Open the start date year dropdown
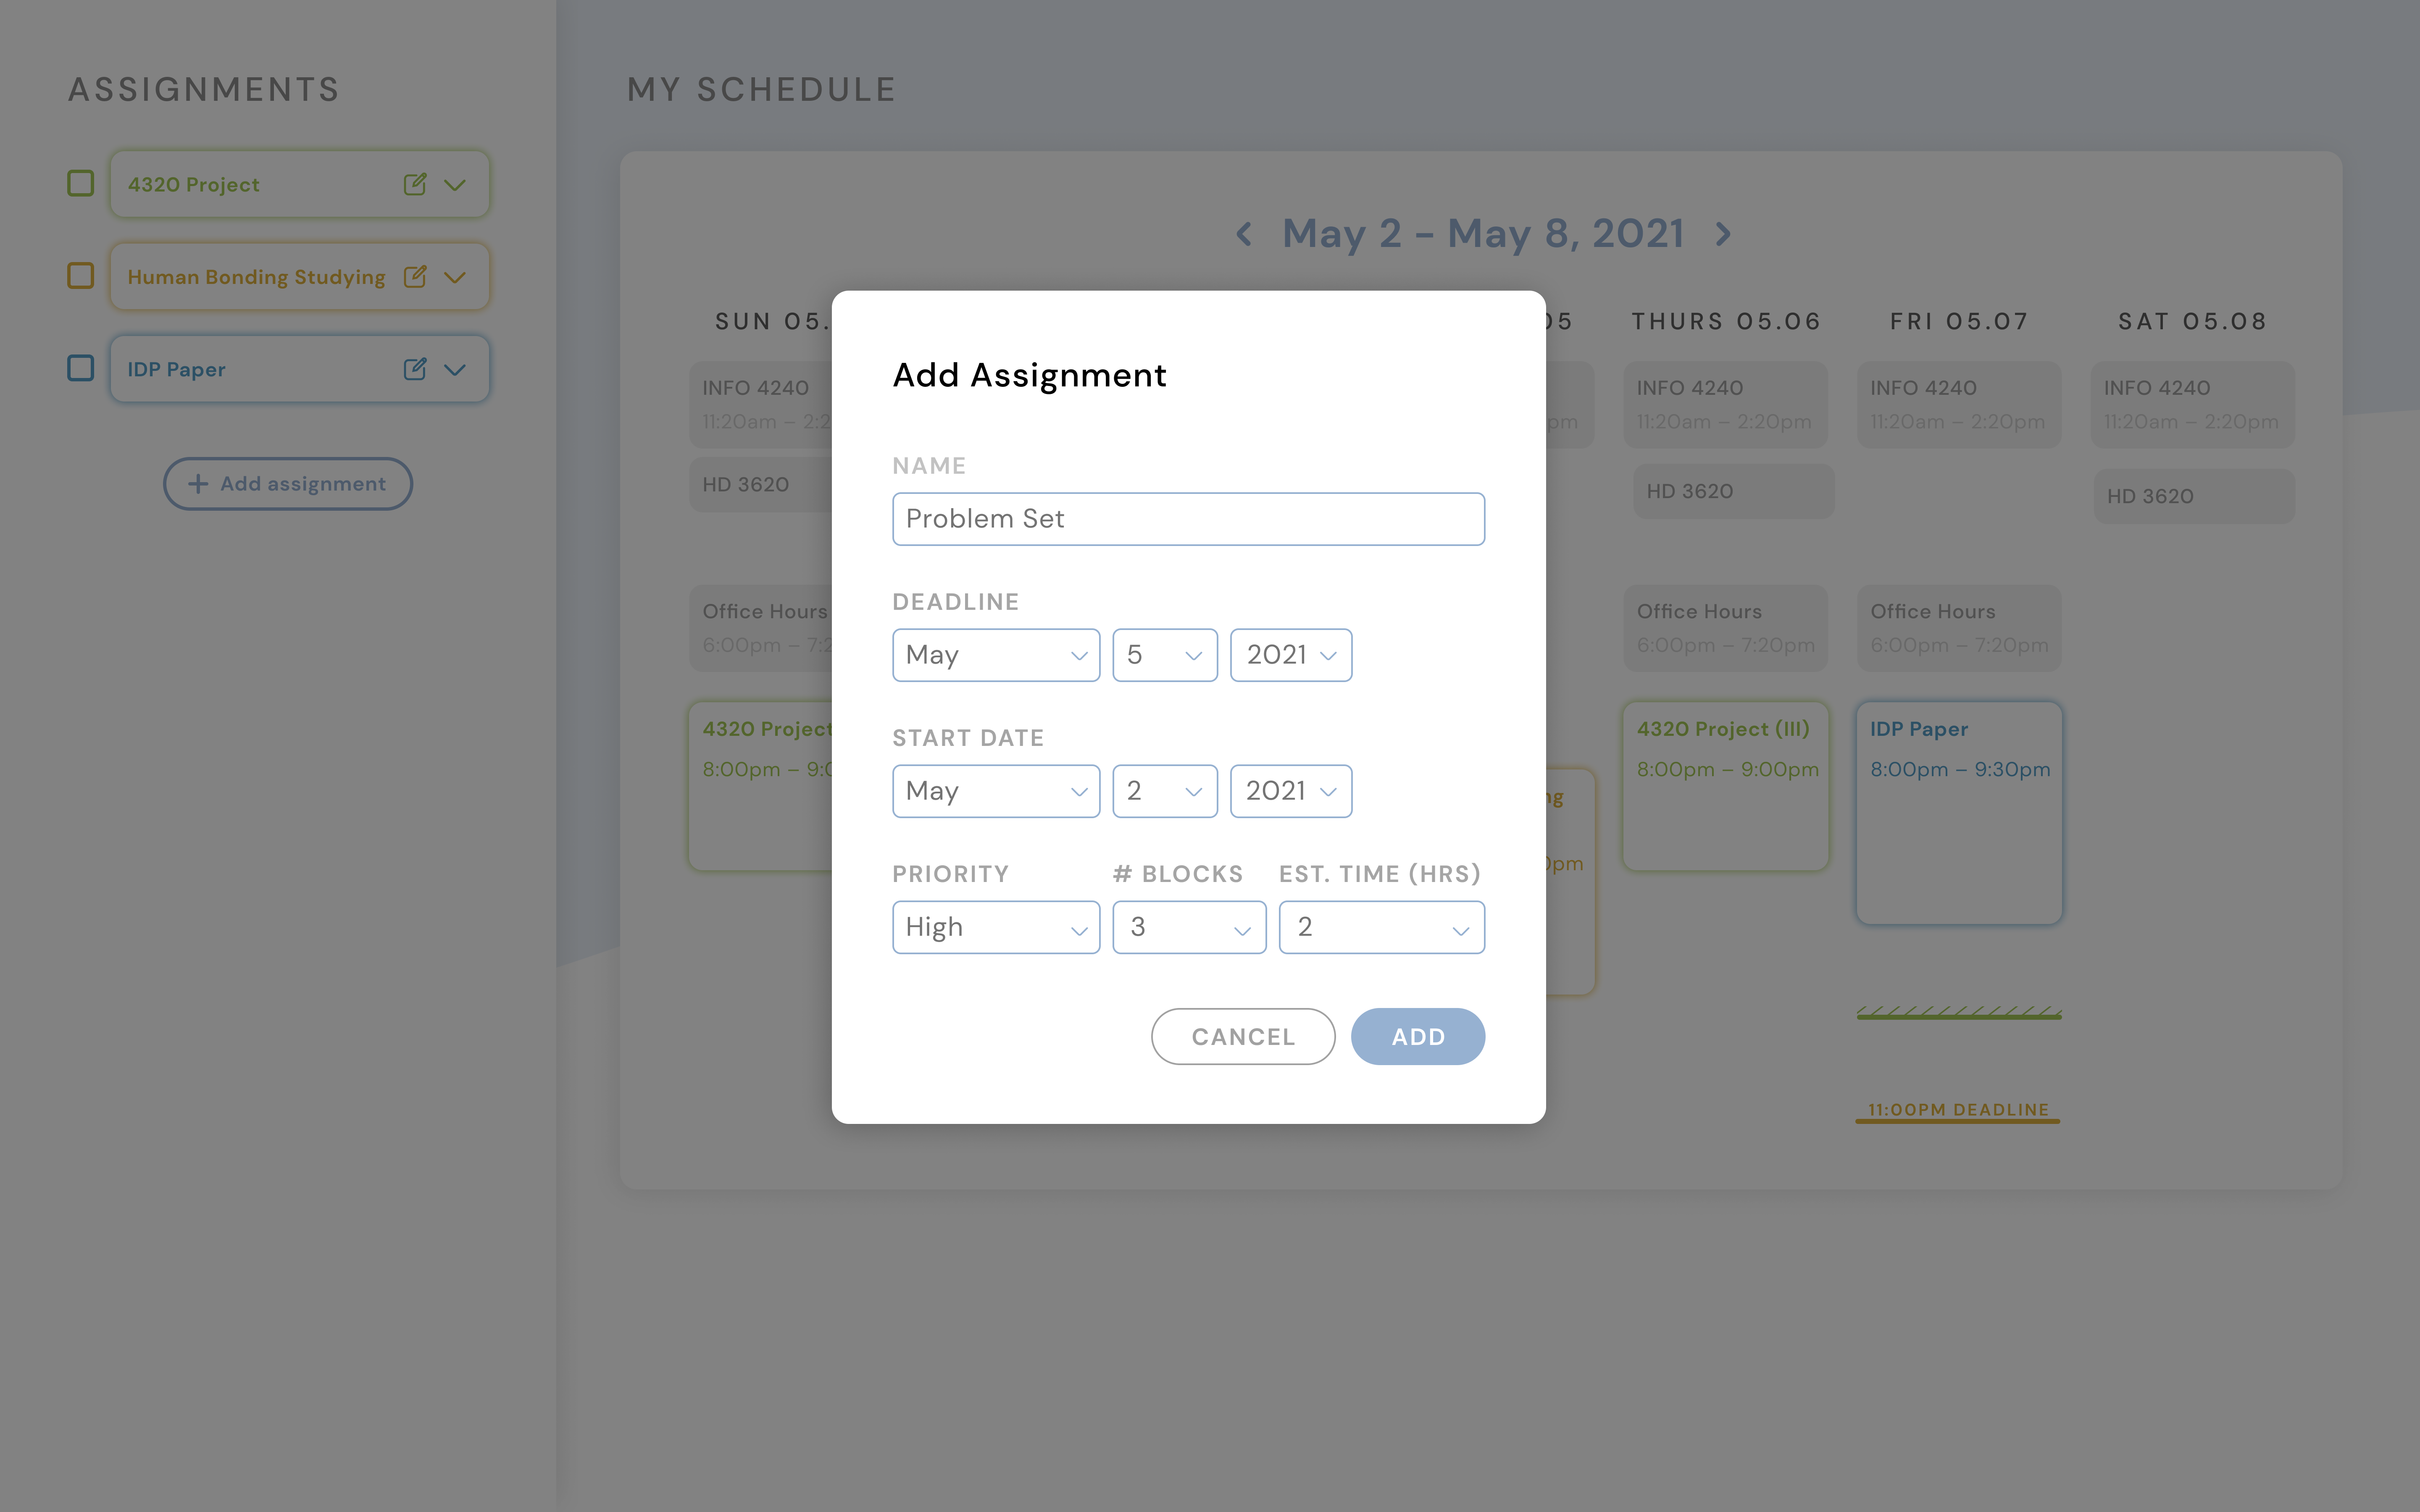 1290,791
